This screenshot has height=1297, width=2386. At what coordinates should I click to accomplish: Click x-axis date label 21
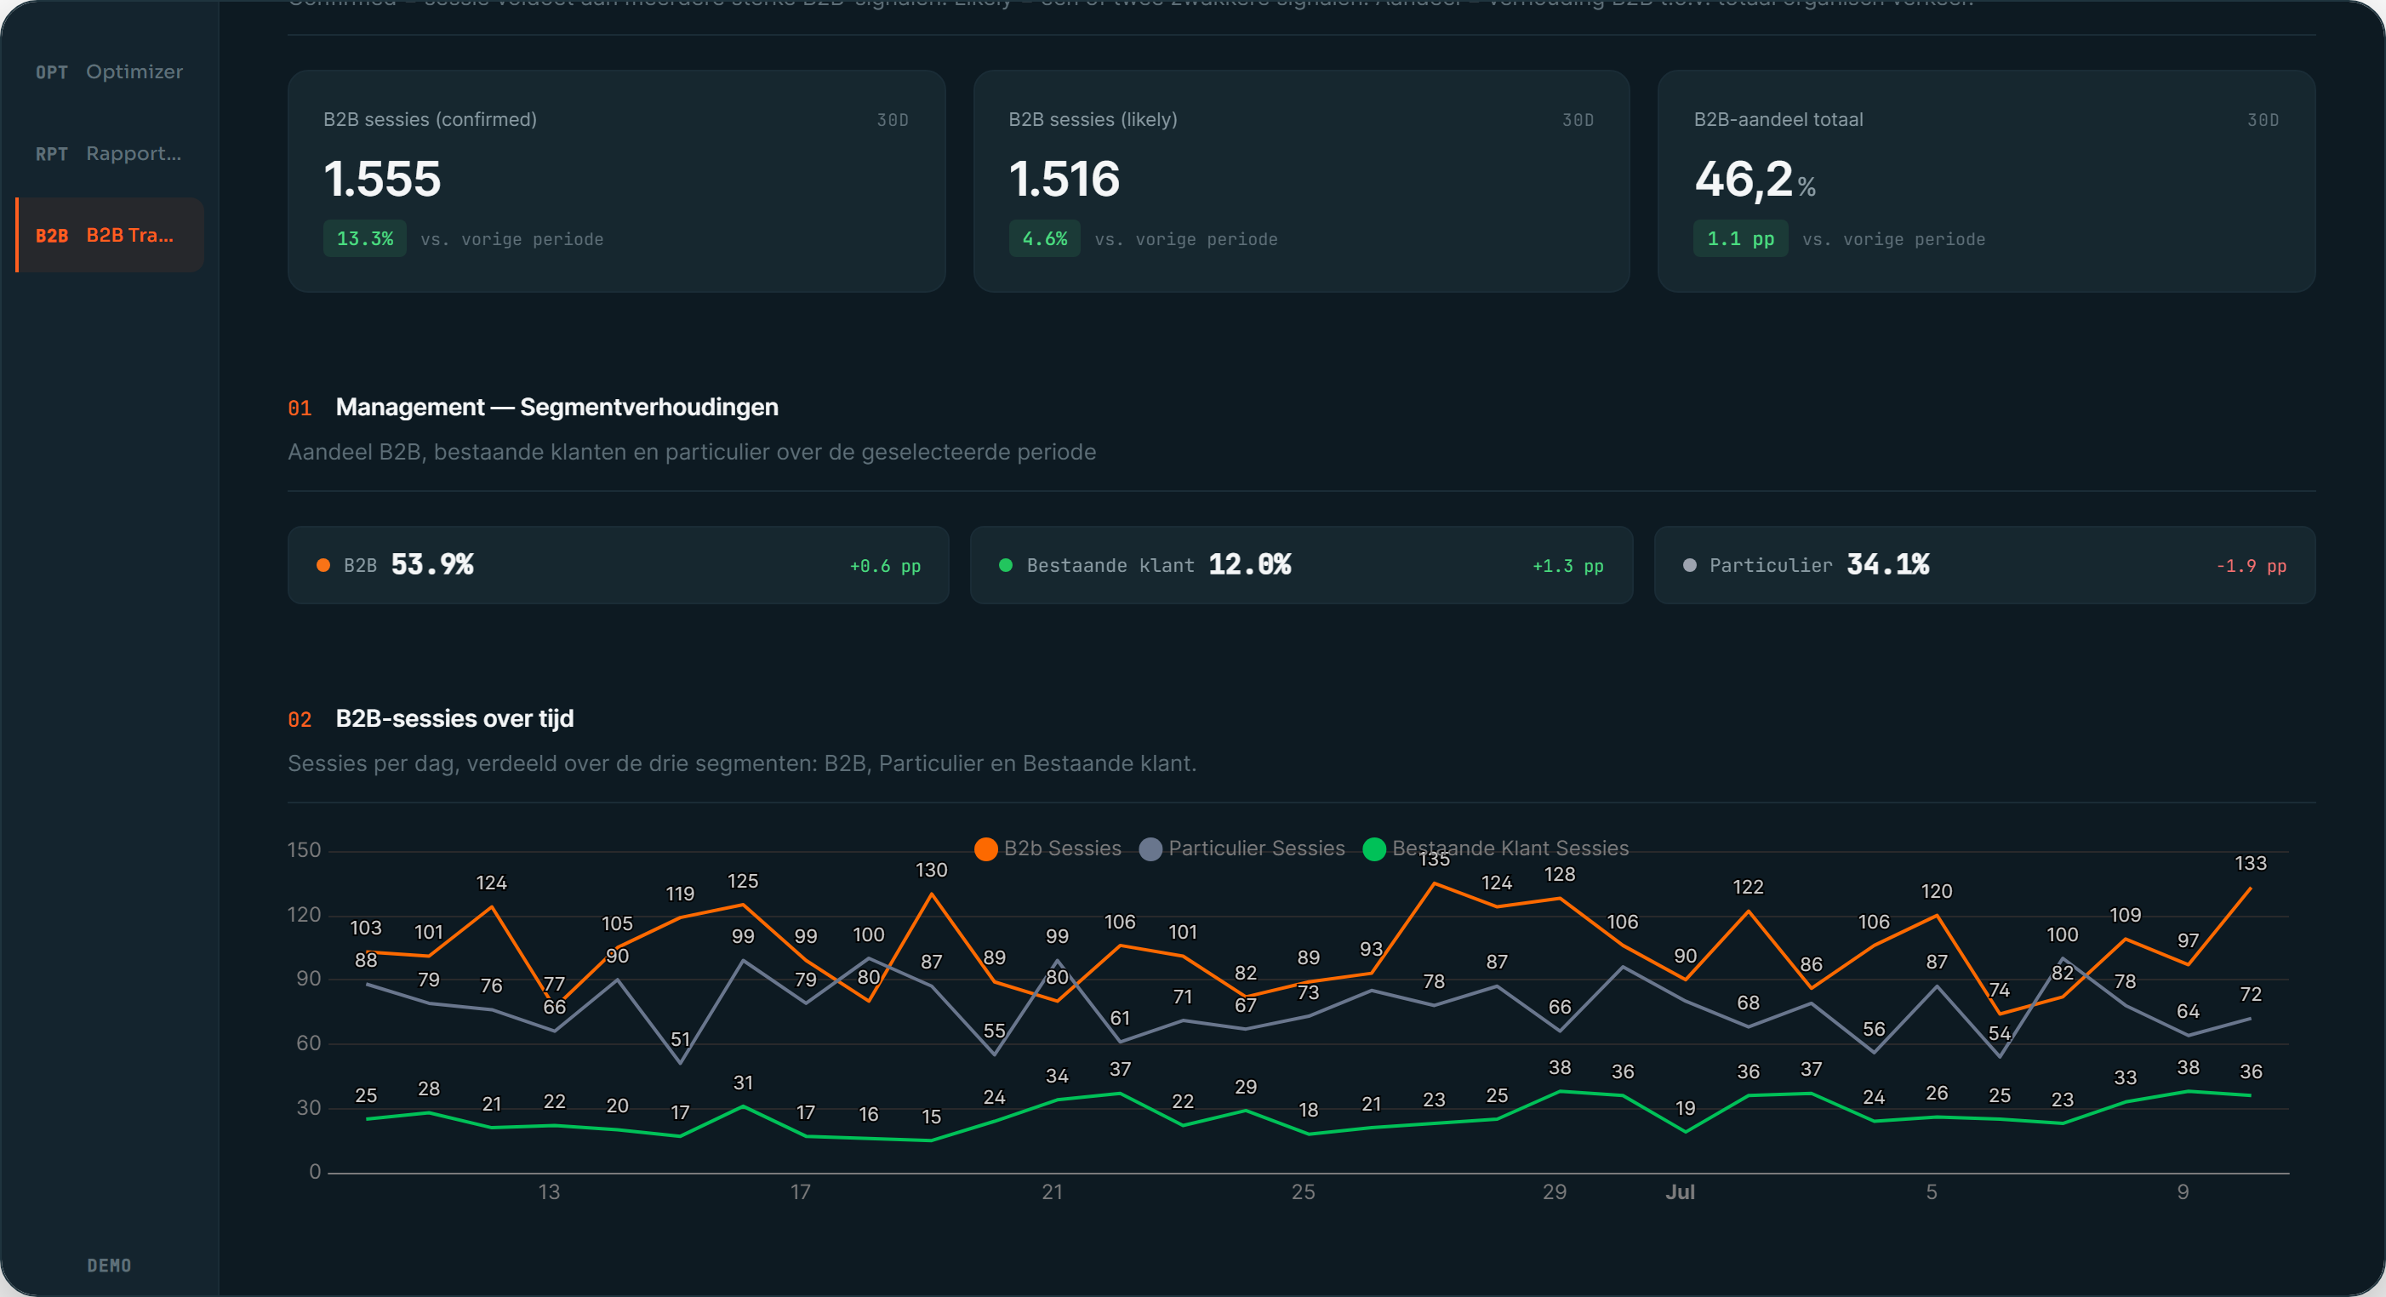pos(1053,1192)
